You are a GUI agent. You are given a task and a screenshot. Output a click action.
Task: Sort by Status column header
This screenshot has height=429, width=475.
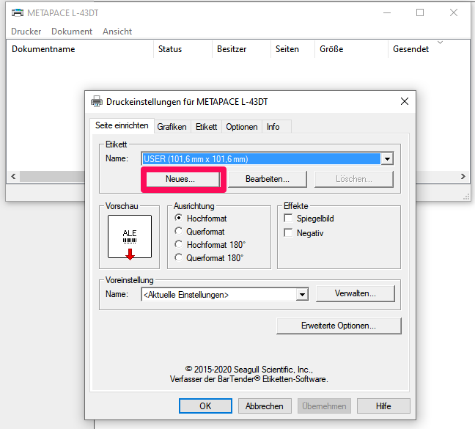(x=183, y=49)
